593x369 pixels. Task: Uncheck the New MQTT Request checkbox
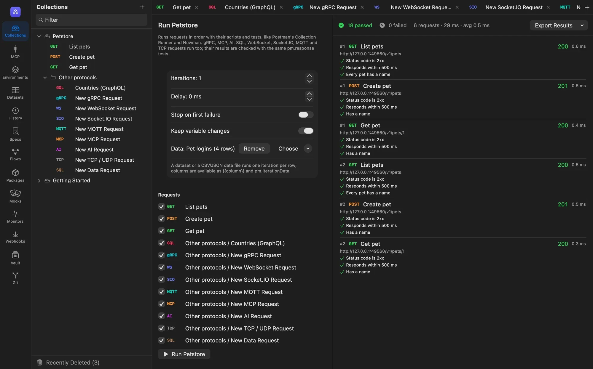tap(161, 292)
